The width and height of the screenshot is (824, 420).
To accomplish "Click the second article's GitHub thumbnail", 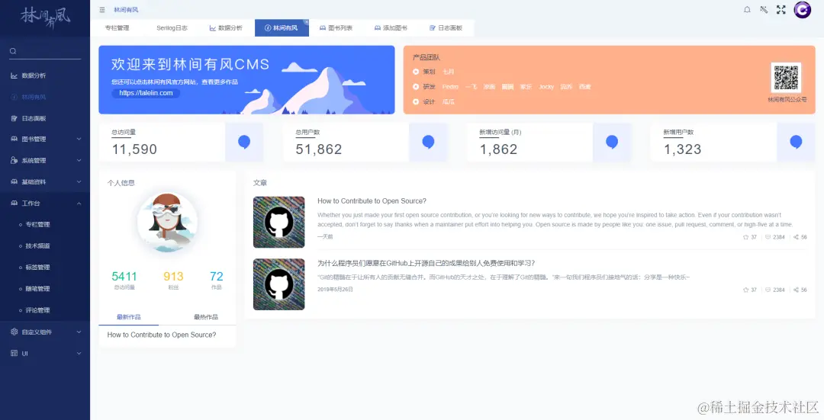I will tap(279, 284).
